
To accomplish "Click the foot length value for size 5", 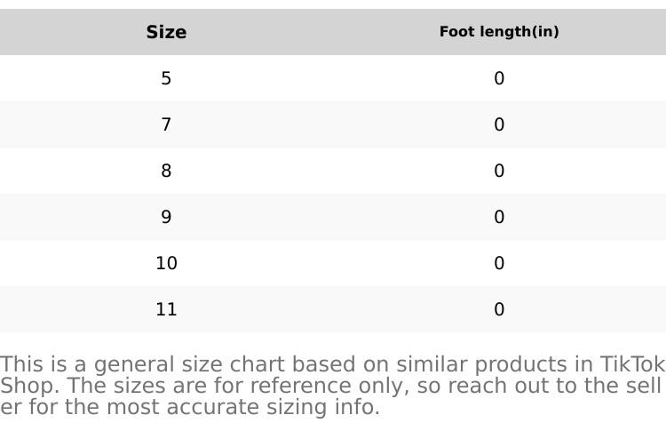I will coord(499,78).
